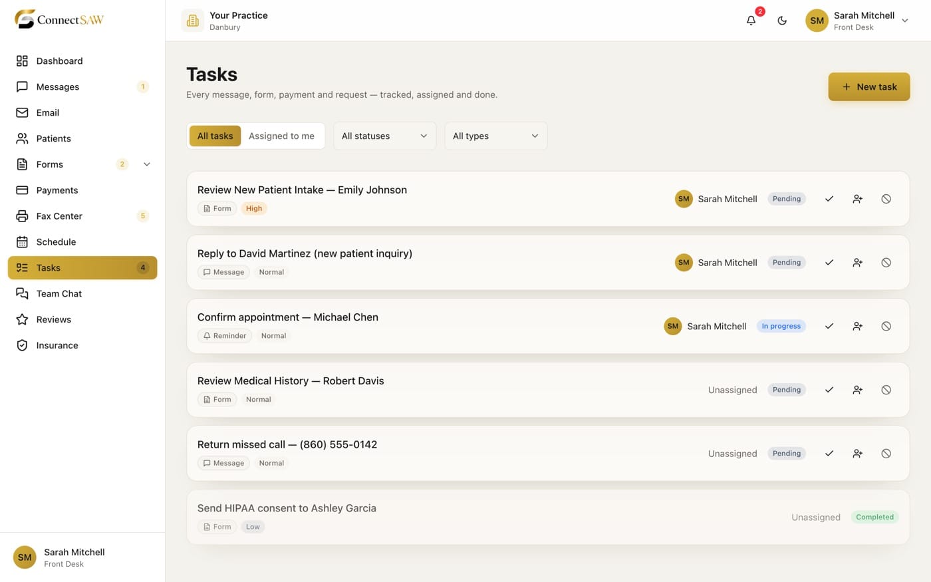Click the Completed status badge
Image resolution: width=931 pixels, height=582 pixels.
pos(874,517)
